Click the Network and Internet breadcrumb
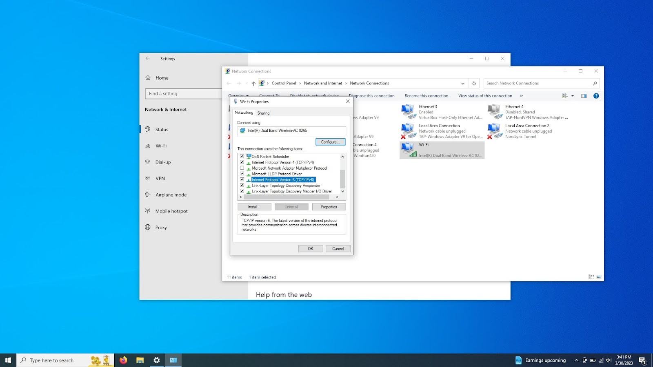653x367 pixels. pyautogui.click(x=323, y=83)
